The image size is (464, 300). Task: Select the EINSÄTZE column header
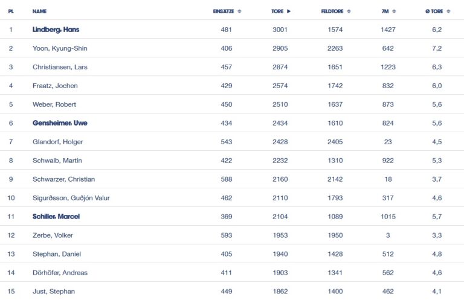224,11
